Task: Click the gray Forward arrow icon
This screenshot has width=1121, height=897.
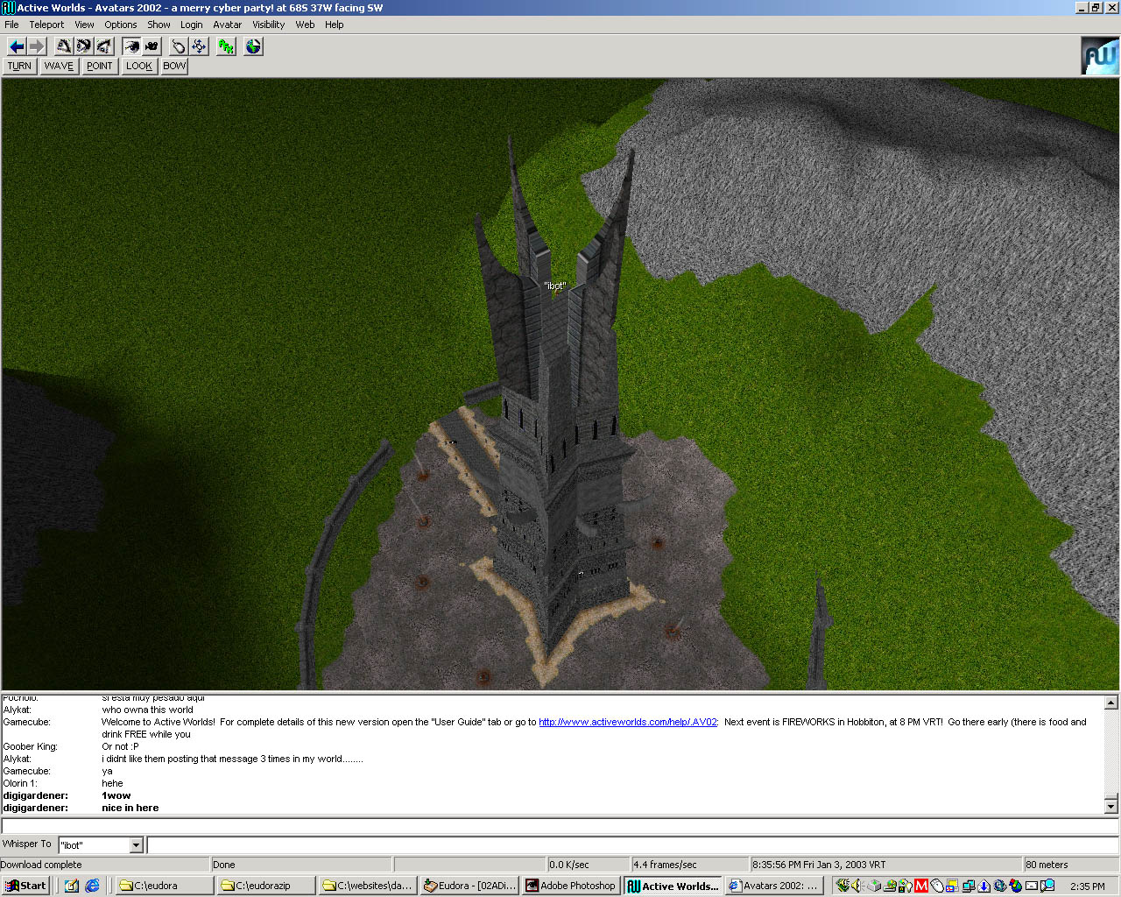Action: [x=37, y=46]
